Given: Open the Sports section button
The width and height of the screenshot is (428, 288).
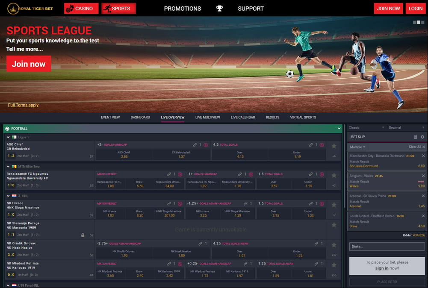Looking at the screenshot, I should [x=118, y=9].
